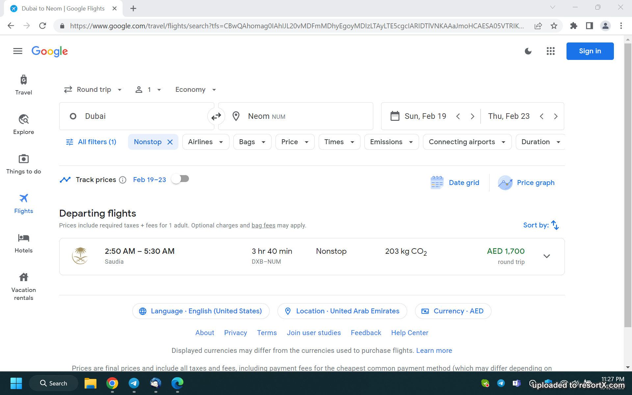Open the Price graph view
632x395 pixels.
[x=526, y=183]
